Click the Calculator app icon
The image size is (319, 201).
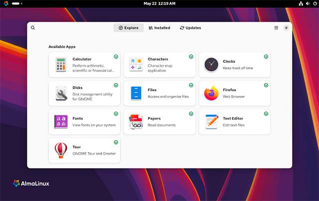coord(61,65)
